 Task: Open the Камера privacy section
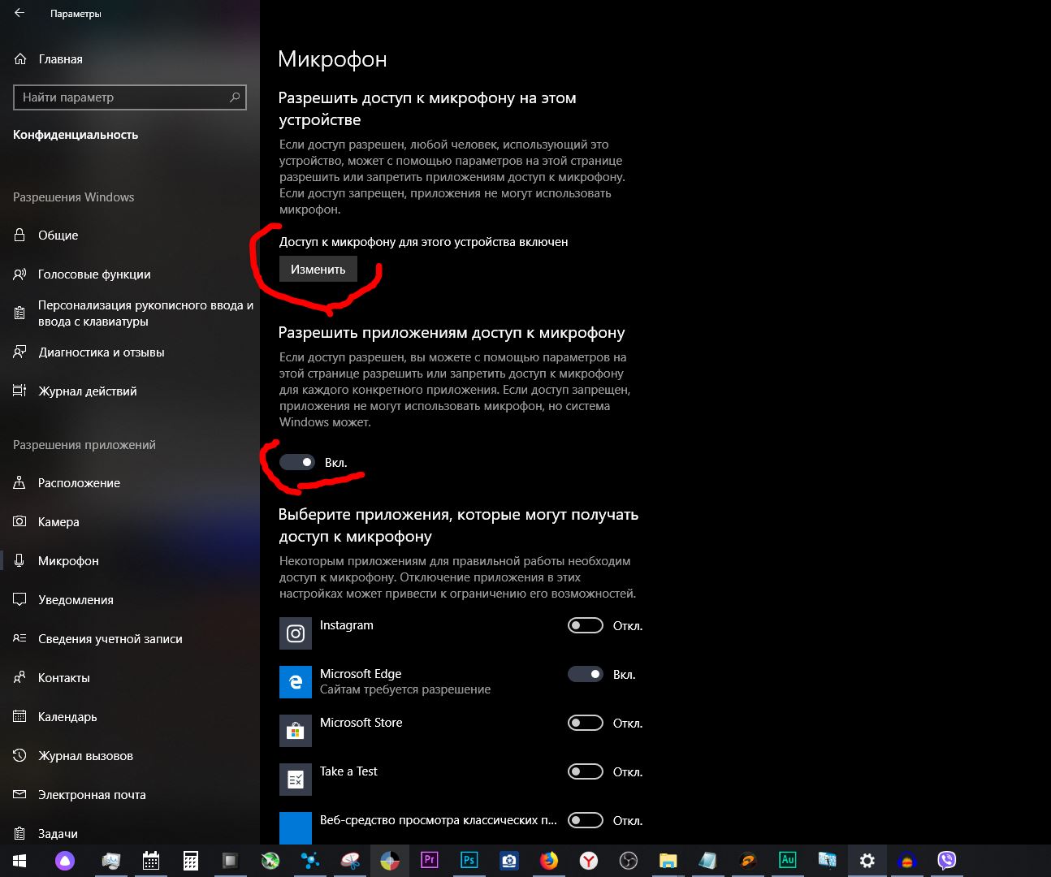click(58, 522)
